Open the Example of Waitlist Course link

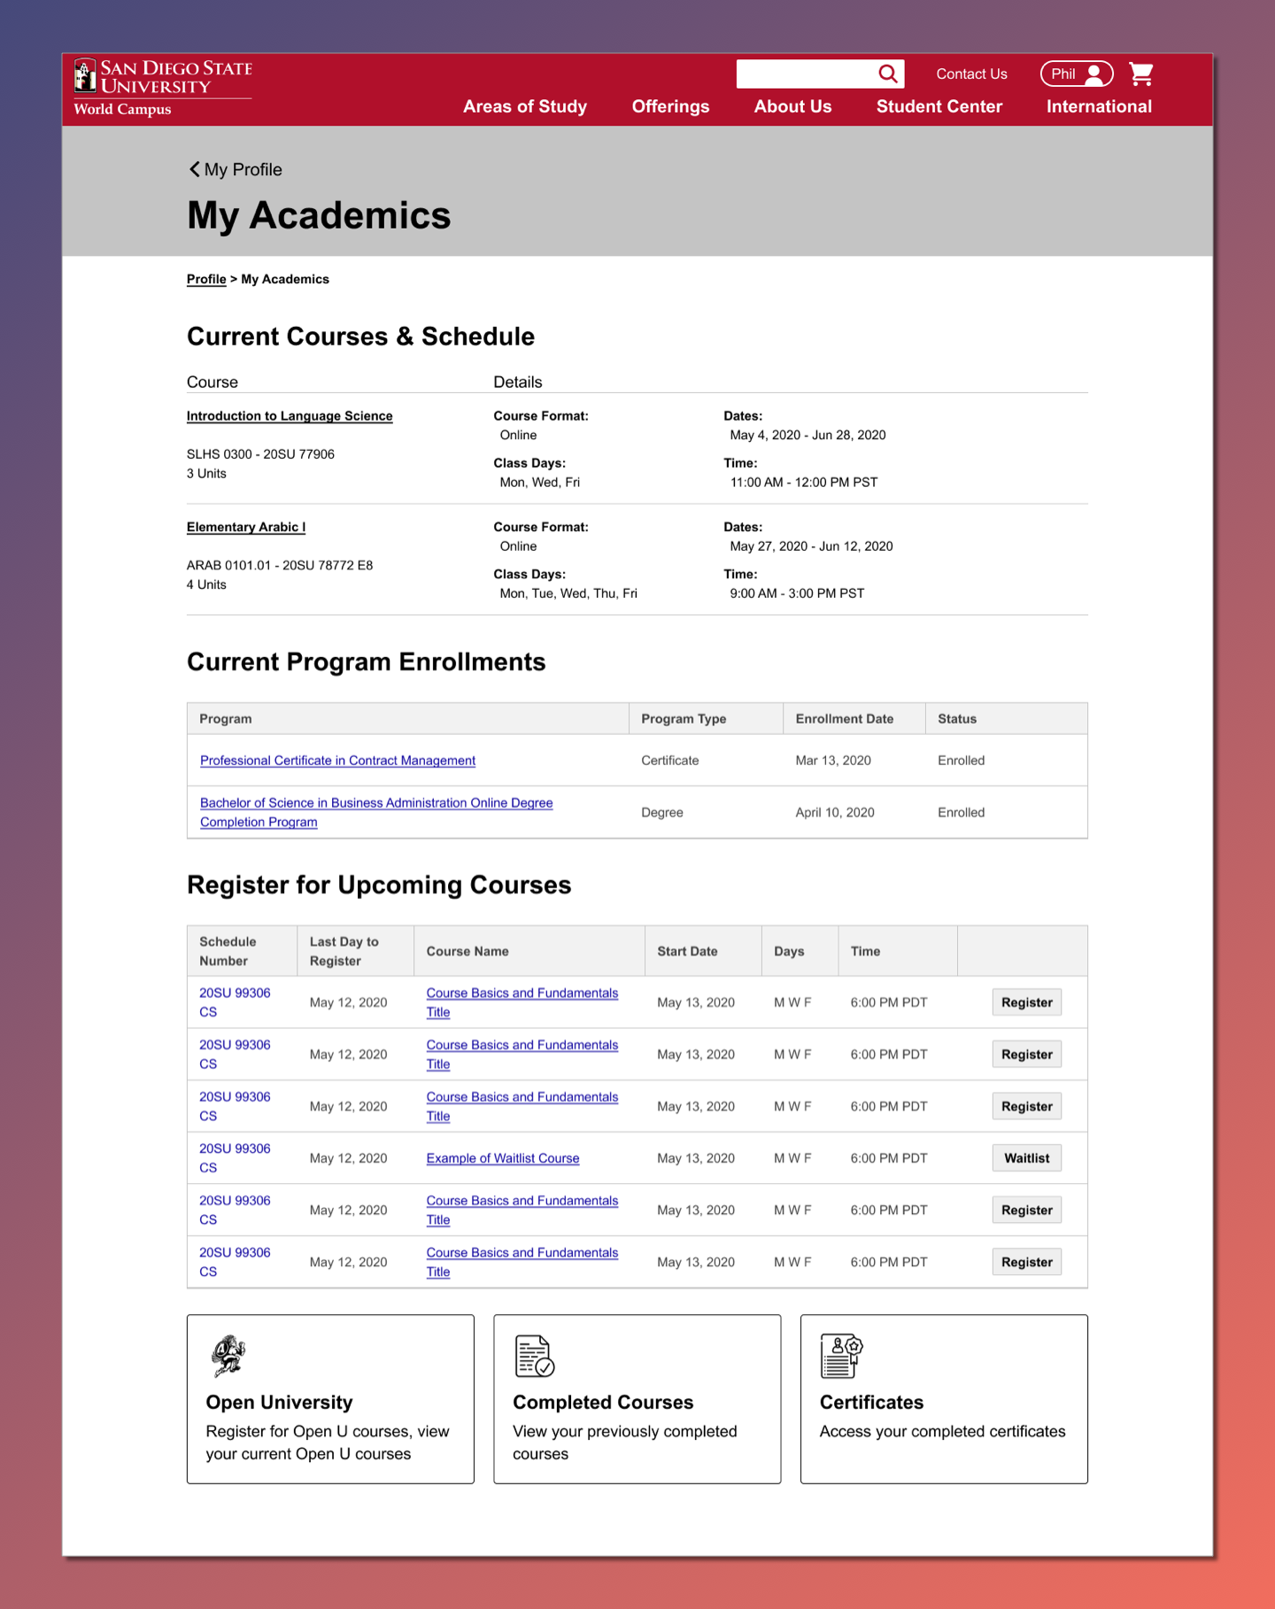[x=503, y=1158]
